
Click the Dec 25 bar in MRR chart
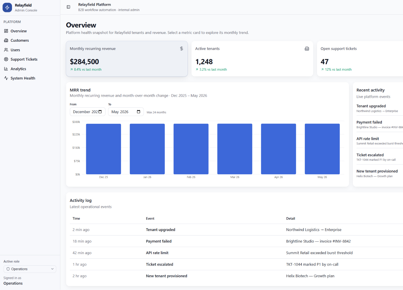(x=104, y=149)
